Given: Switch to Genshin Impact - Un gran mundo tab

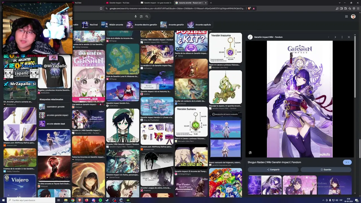Looking at the screenshot, I should (156, 3).
